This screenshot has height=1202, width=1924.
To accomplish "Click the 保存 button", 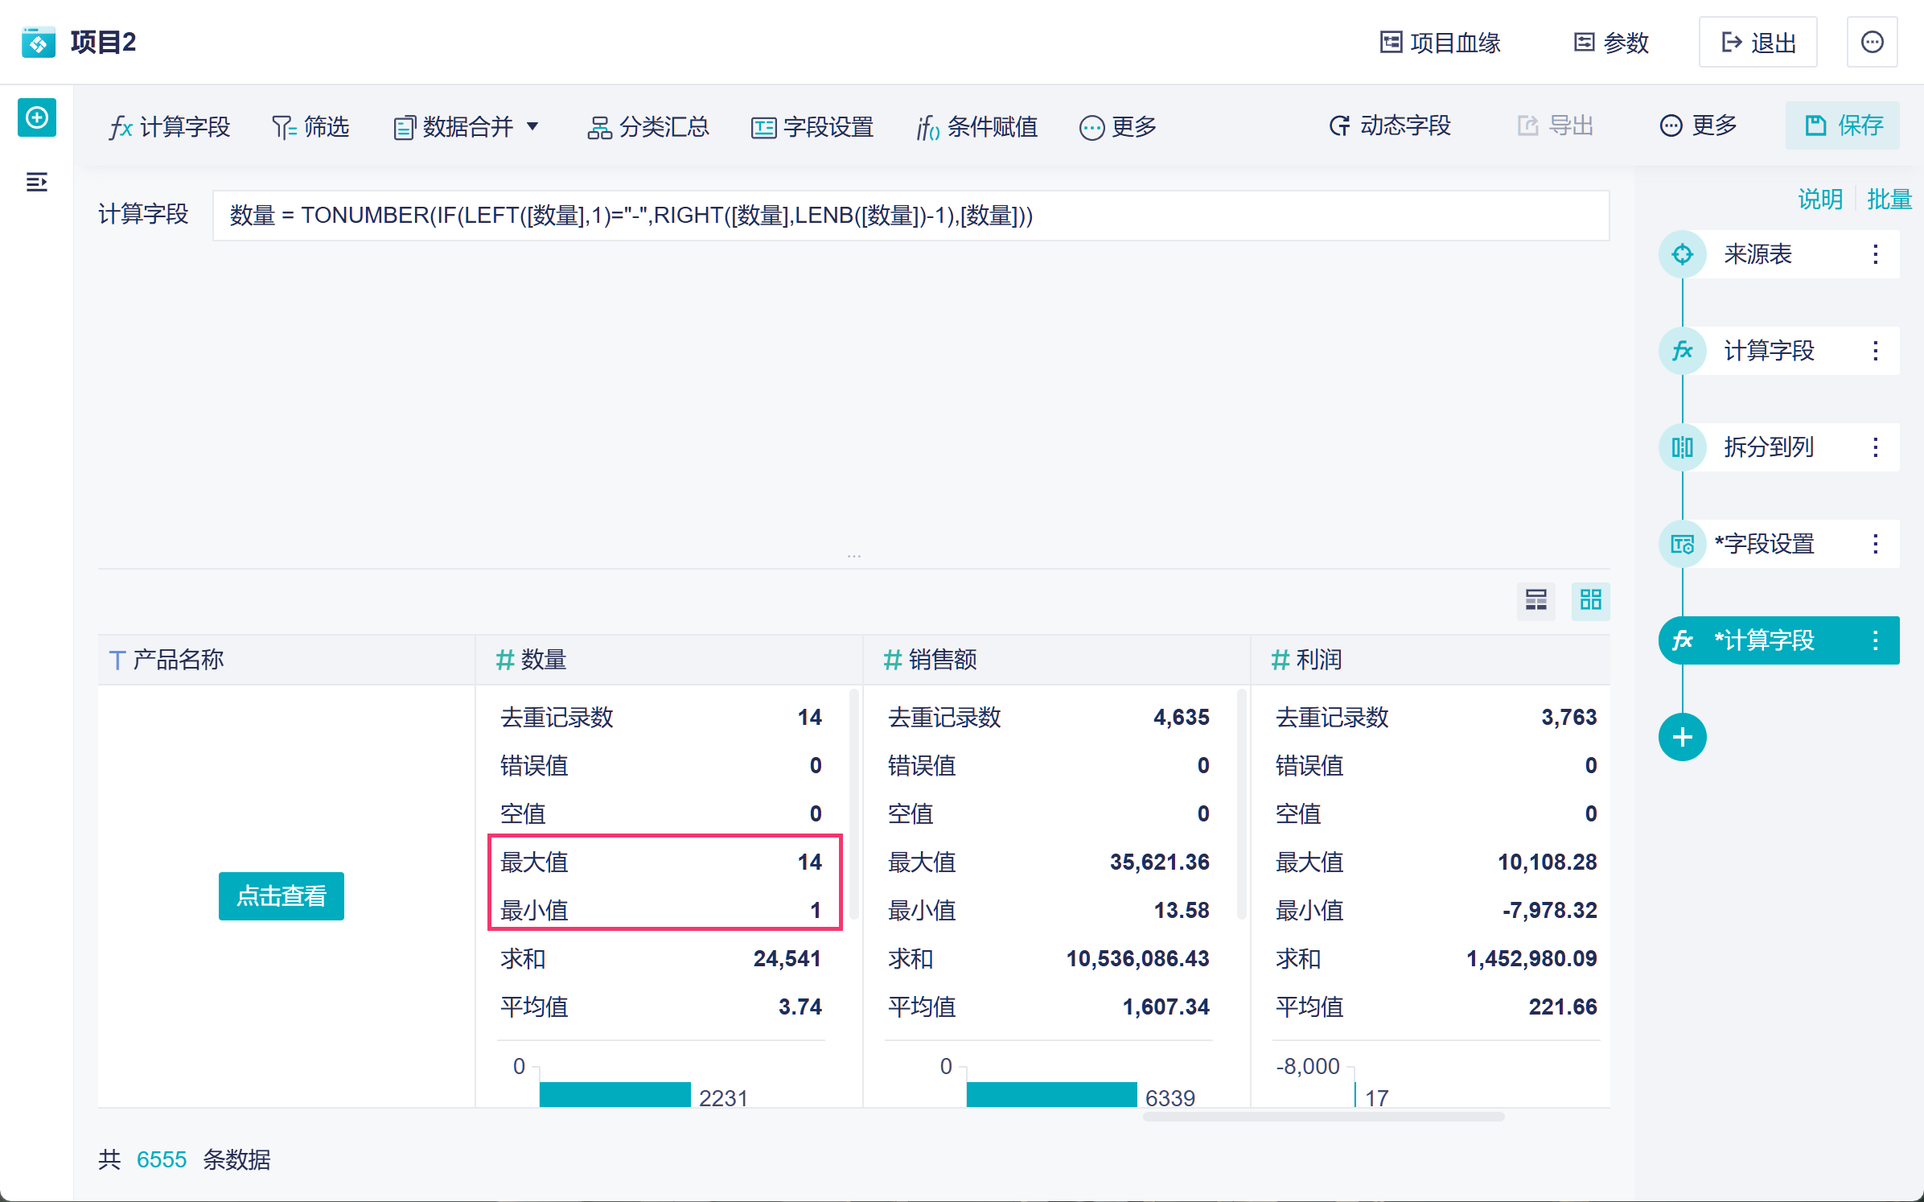I will click(x=1843, y=126).
